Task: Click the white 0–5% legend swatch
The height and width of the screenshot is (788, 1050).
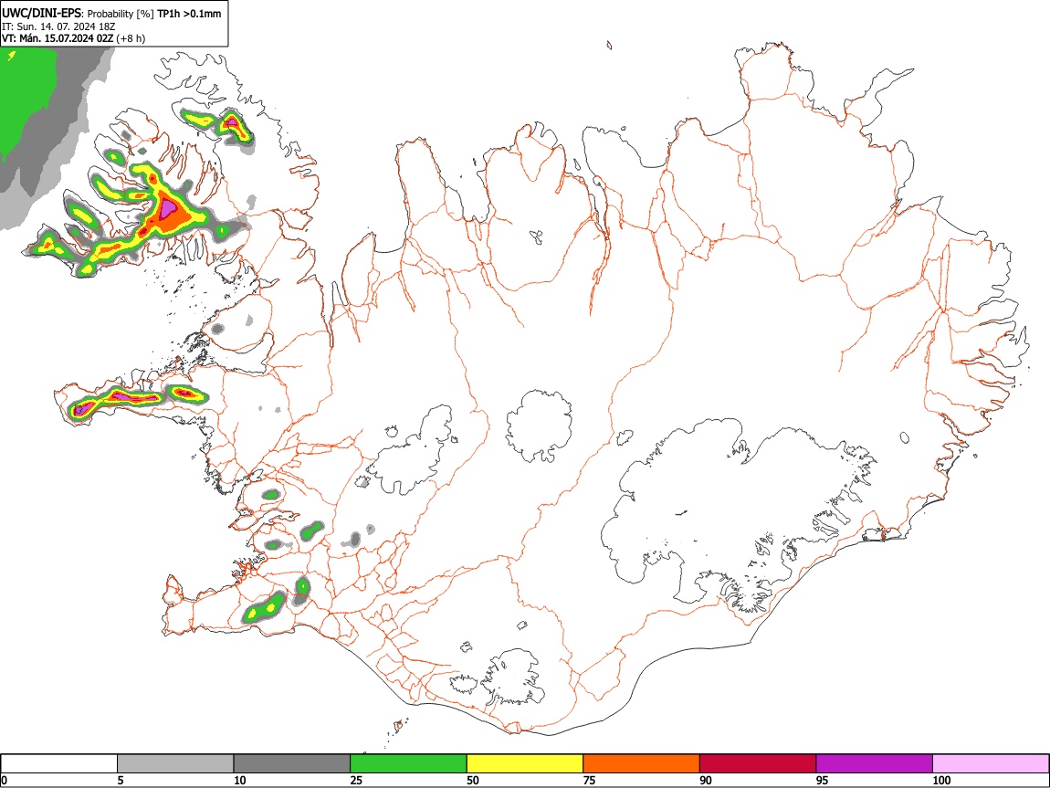Action: pyautogui.click(x=59, y=764)
